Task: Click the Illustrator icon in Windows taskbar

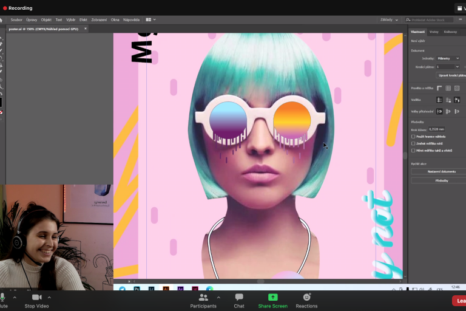Action: [166, 289]
